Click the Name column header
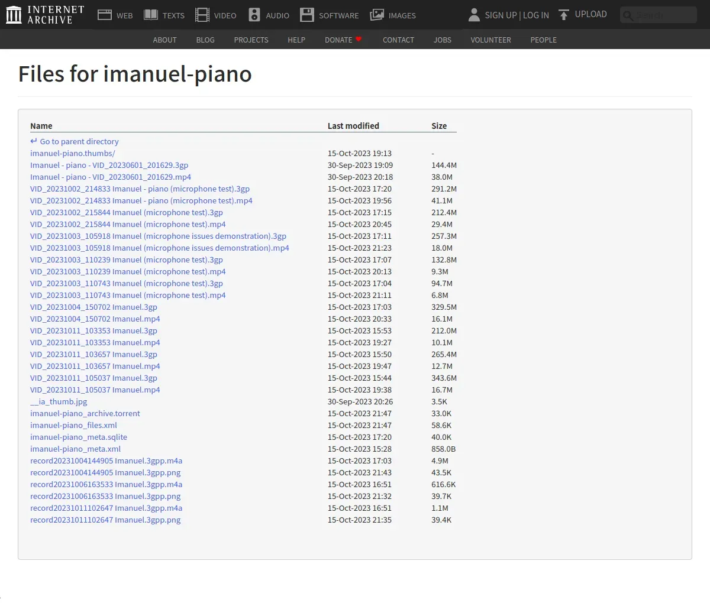 [x=41, y=126]
